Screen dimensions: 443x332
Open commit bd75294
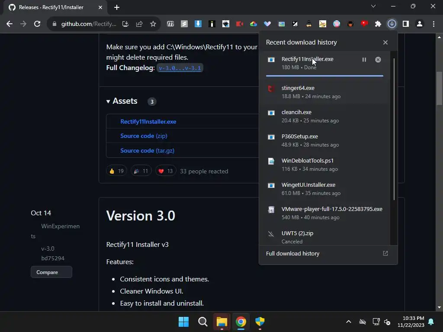tap(53, 259)
